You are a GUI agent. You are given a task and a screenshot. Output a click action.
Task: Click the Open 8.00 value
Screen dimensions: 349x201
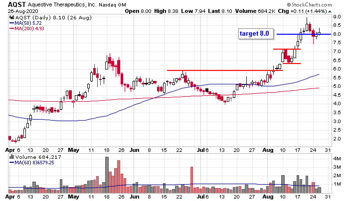tap(138, 11)
